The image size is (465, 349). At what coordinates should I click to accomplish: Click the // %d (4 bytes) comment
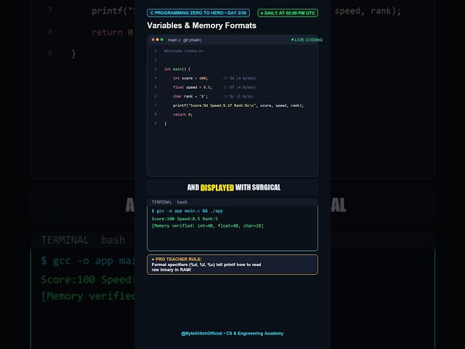[239, 79]
